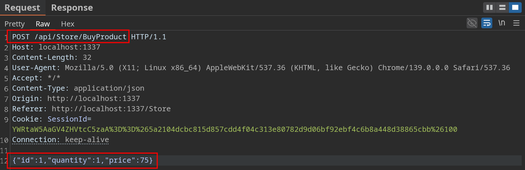Click the Referer header line
This screenshot has height=170, width=525.
point(91,109)
